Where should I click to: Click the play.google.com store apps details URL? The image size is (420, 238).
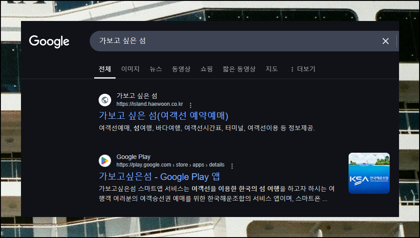coord(170,165)
